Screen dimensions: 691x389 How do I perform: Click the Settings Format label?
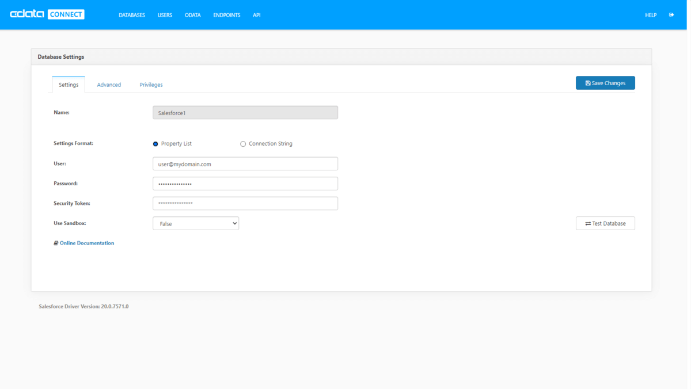click(x=74, y=143)
